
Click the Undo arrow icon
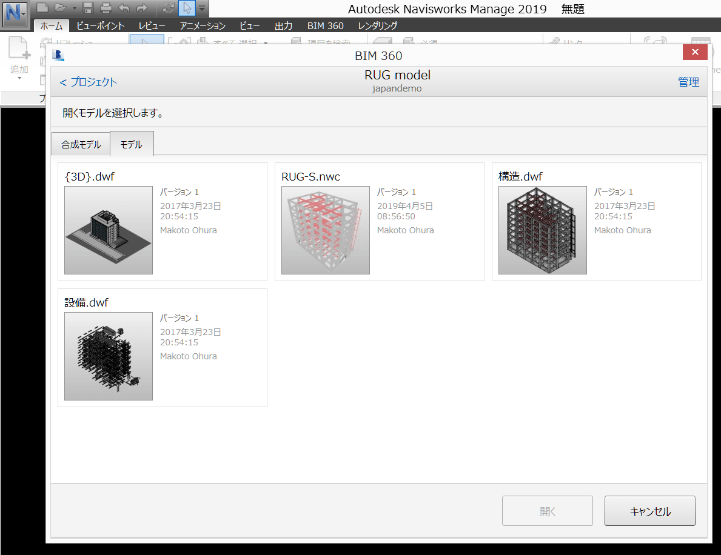124,7
